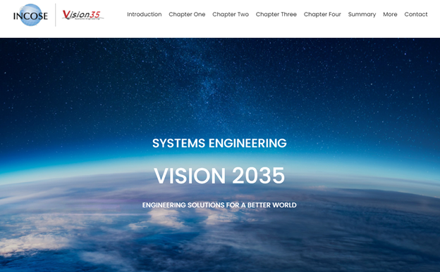
Task: Open the Contact page
Action: 416,14
